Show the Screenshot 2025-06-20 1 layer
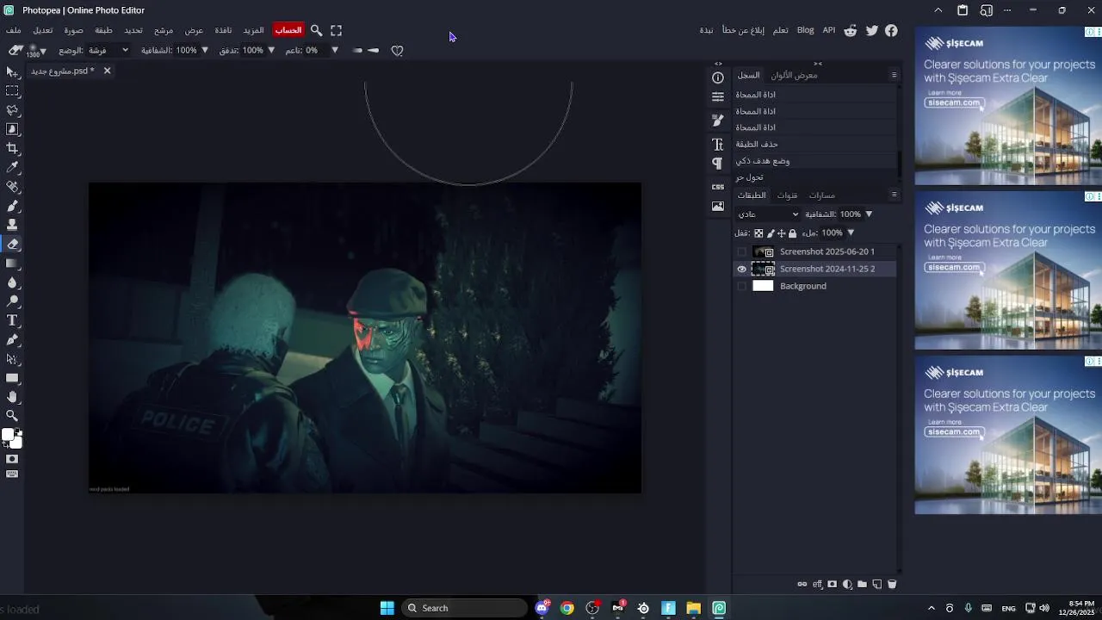Viewport: 1102px width, 620px height. [x=742, y=251]
